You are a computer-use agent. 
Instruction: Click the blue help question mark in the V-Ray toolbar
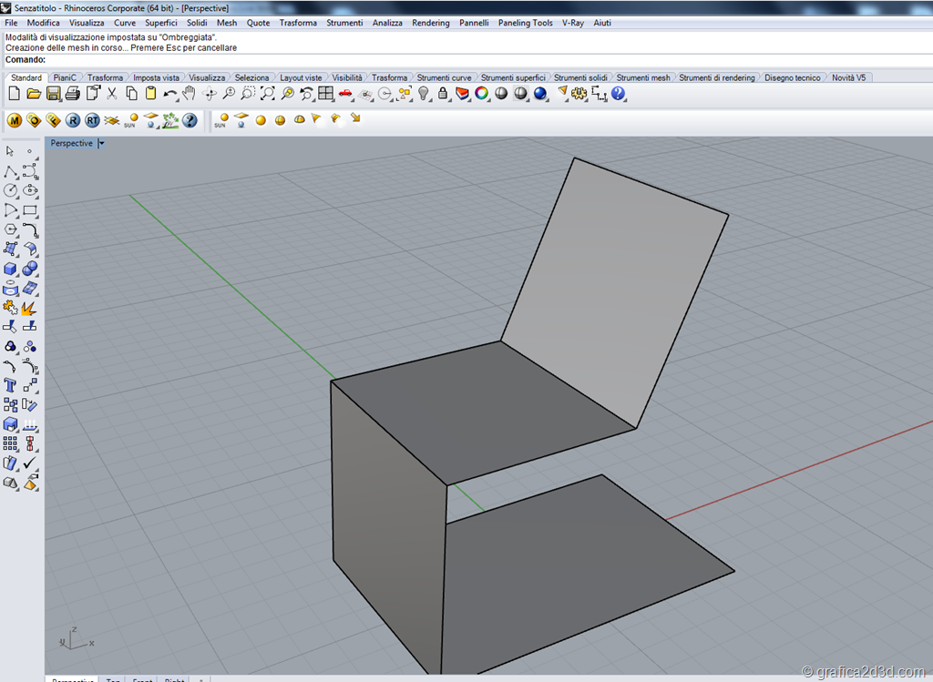190,120
